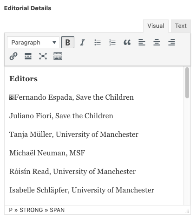Place cursor in Michaël Neuman line
The image size is (196, 218).
[47, 153]
